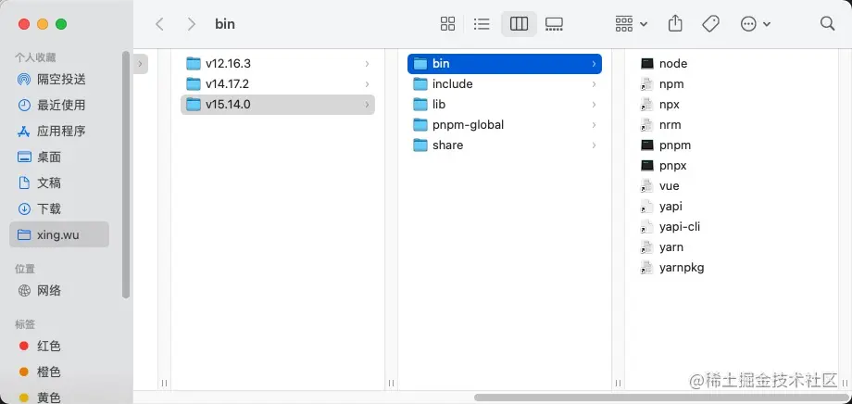852x404 pixels.
Task: Go back with the left arrow
Action: coord(159,24)
